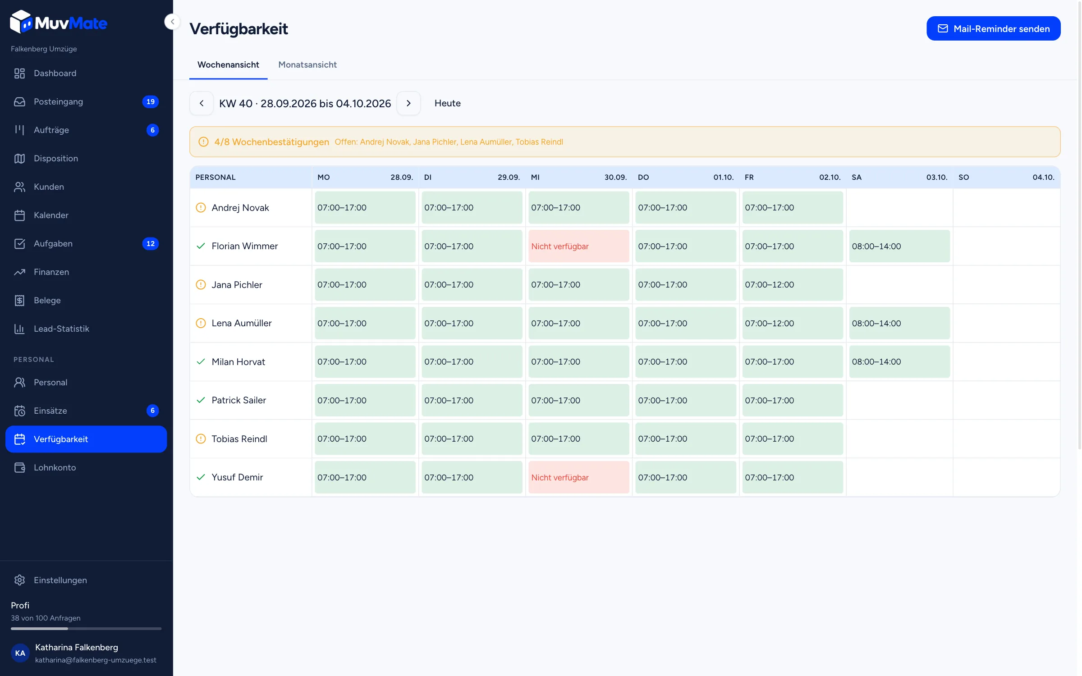Open Lena Aumüller's Saturday 08:00–14:00 slot

pyautogui.click(x=899, y=323)
